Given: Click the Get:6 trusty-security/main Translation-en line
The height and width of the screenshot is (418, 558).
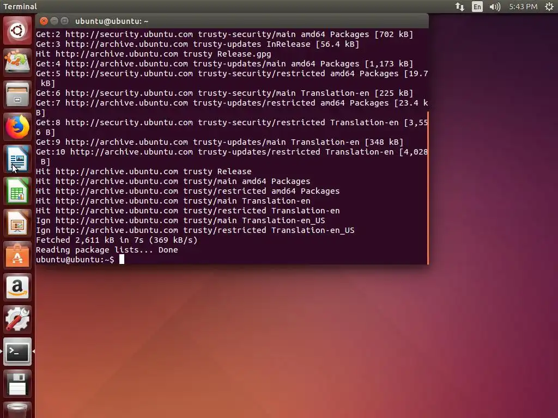Looking at the screenshot, I should [x=225, y=93].
